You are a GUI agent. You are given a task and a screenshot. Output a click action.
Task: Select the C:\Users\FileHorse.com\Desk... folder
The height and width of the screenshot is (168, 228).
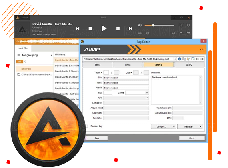tap(35, 74)
